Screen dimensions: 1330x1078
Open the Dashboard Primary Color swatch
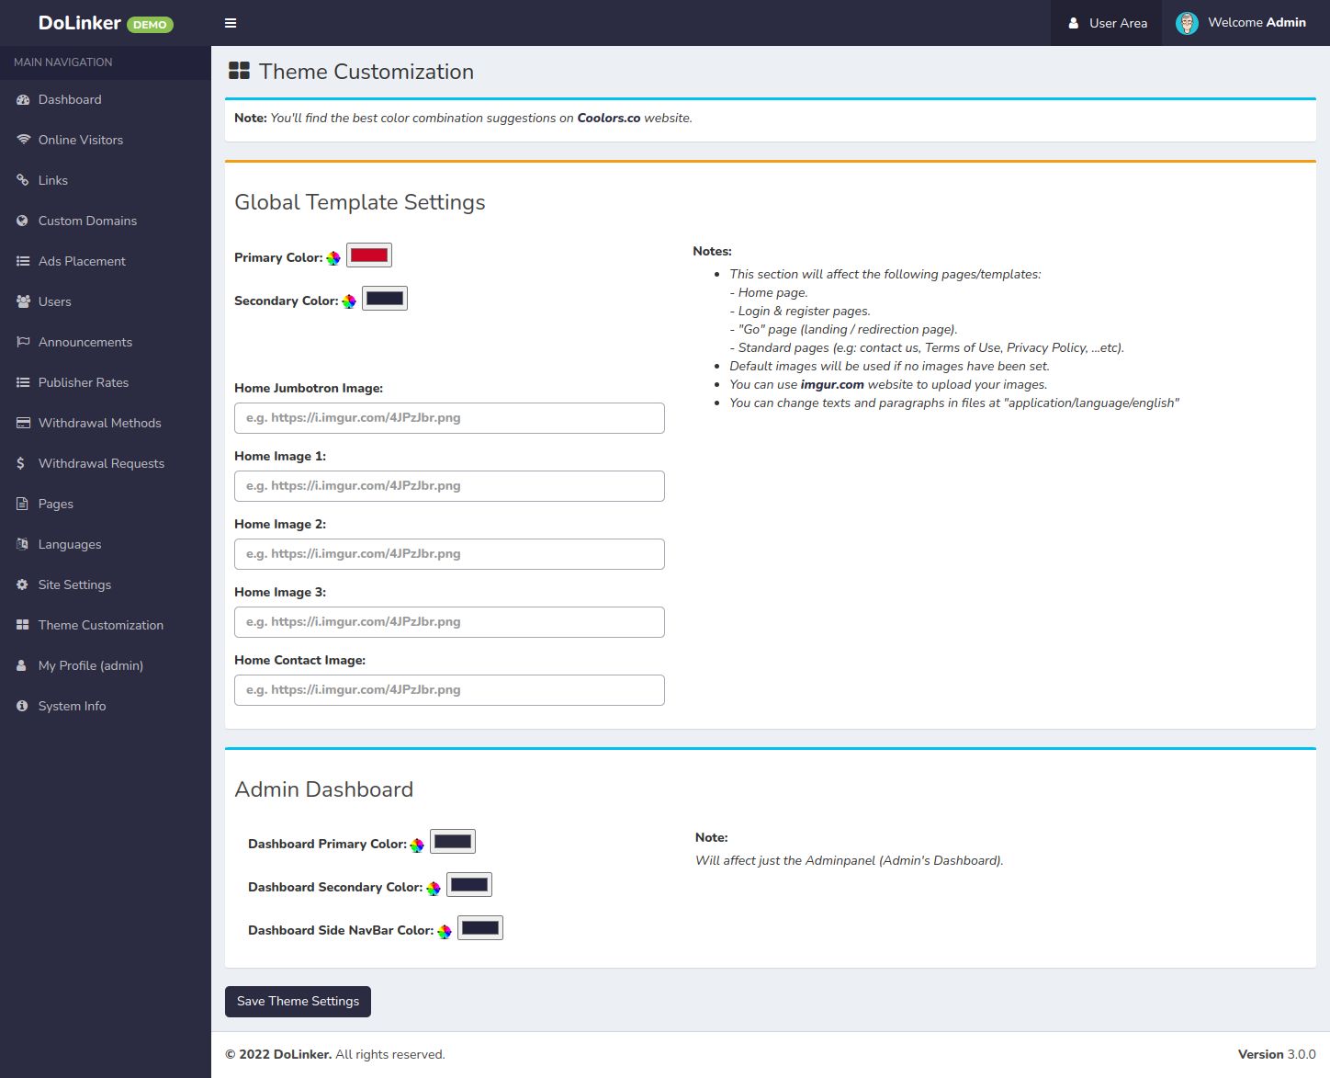[453, 842]
